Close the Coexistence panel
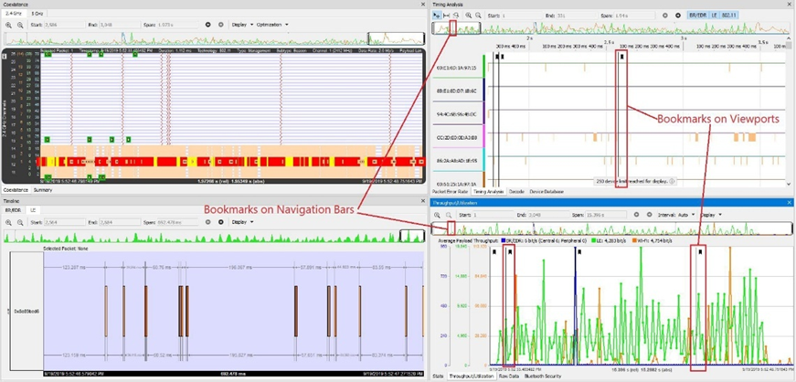This screenshot has width=796, height=382. pyautogui.click(x=423, y=4)
